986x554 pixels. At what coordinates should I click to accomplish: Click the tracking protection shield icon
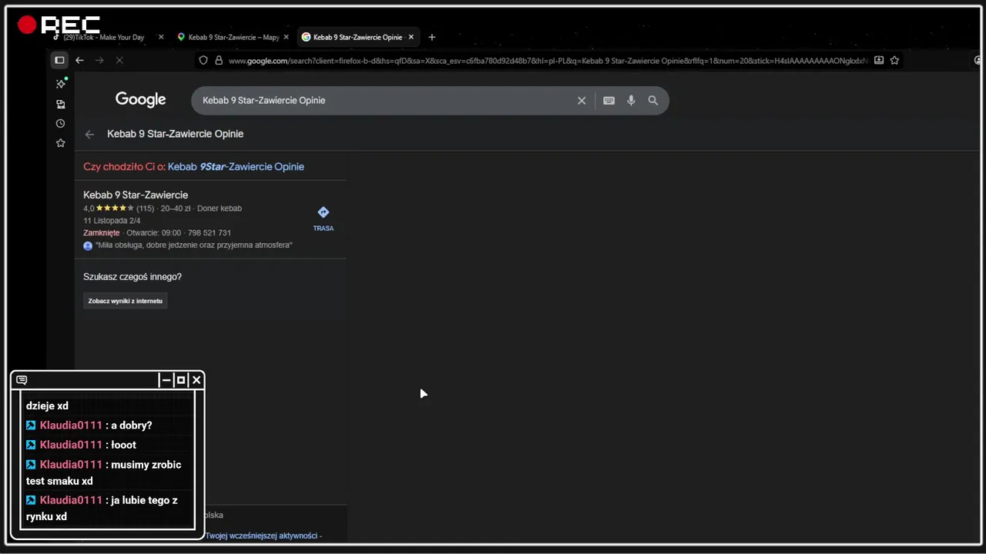(x=203, y=60)
